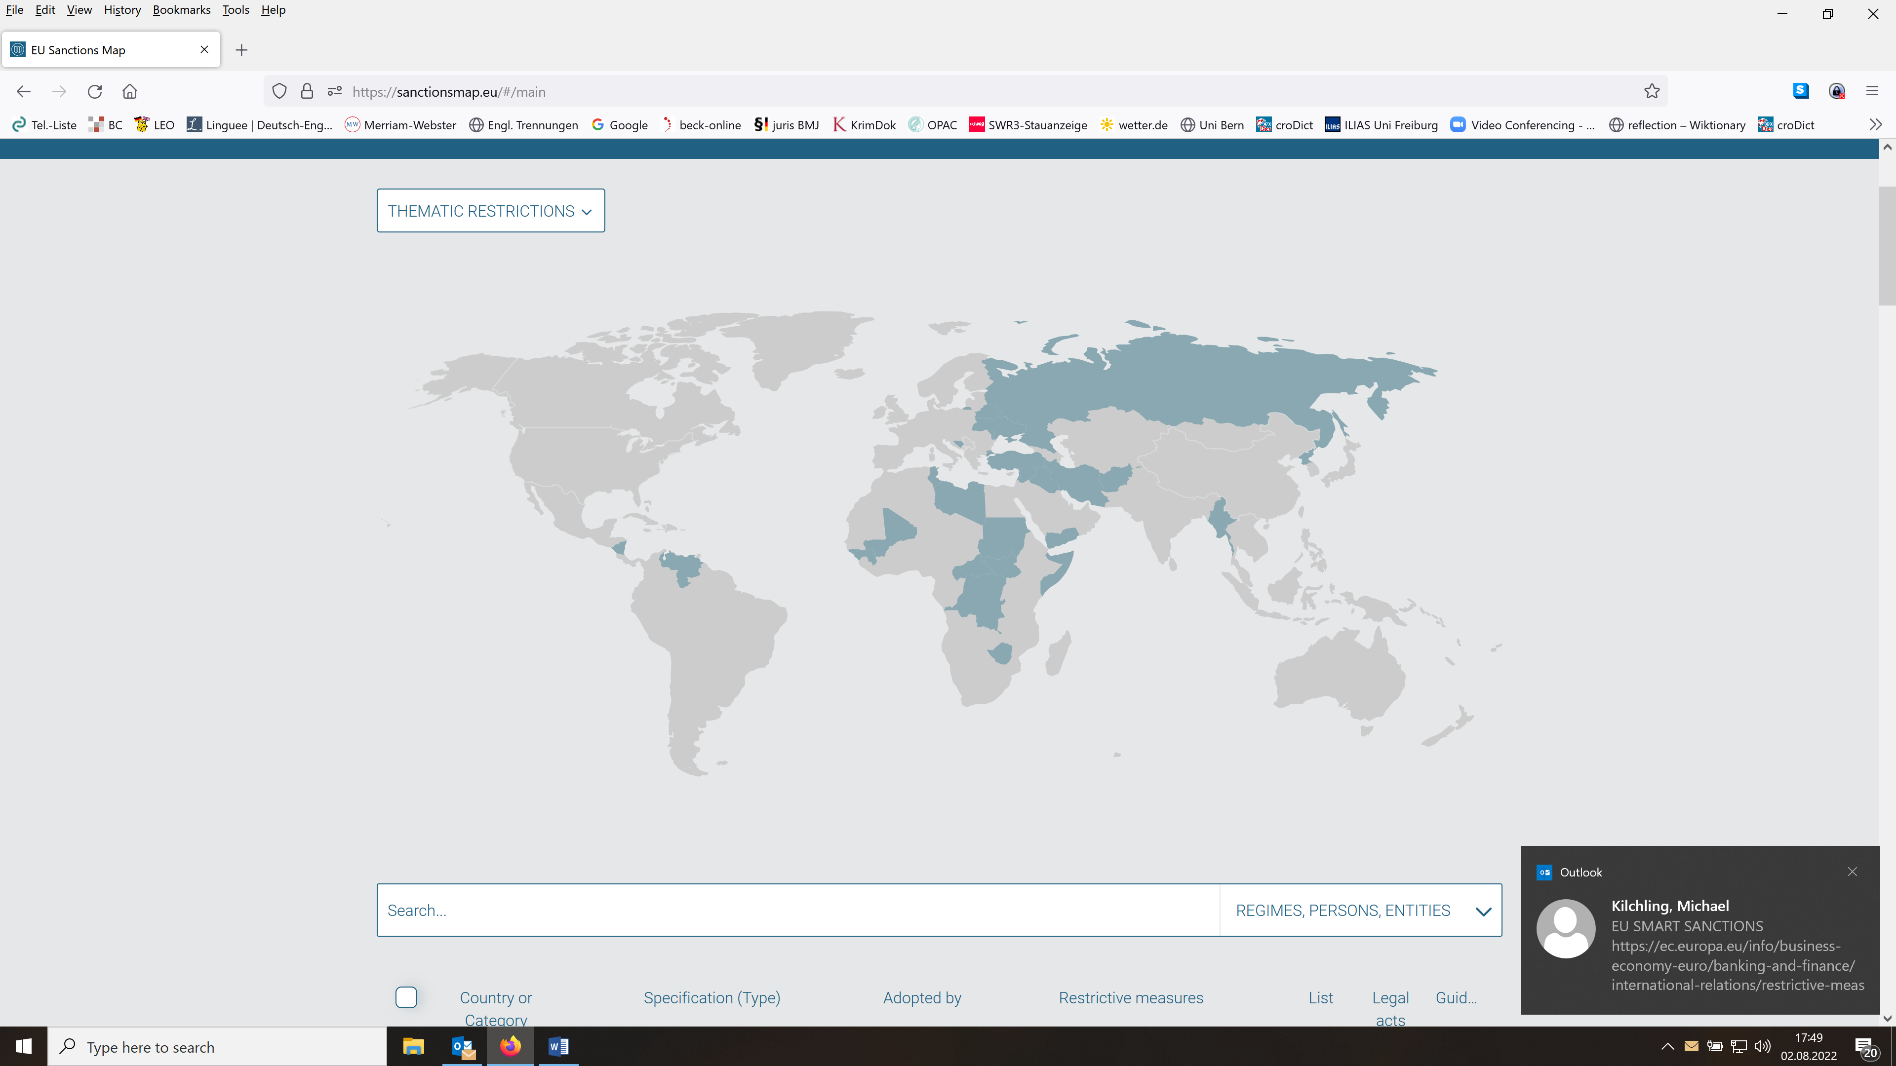Viewport: 1896px width, 1066px height.
Task: Open the History menu
Action: (122, 9)
